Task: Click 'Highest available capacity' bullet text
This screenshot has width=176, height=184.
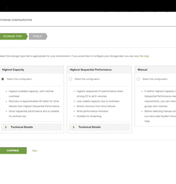Action: pyautogui.click(x=31, y=94)
